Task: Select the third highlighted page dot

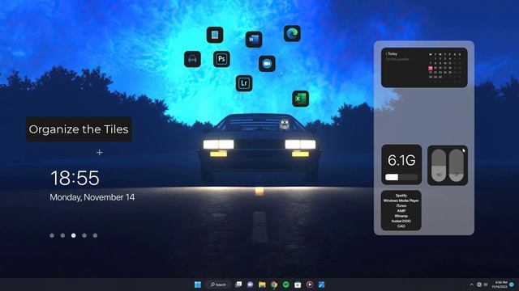Action: tap(74, 235)
